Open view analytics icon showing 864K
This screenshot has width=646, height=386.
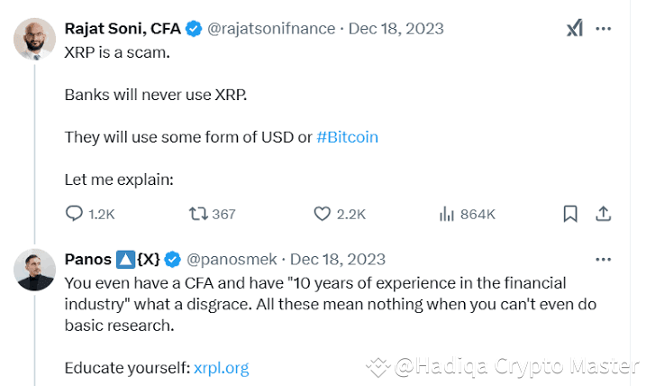[x=445, y=214]
